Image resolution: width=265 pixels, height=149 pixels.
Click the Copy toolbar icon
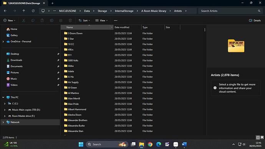coord(33,20)
